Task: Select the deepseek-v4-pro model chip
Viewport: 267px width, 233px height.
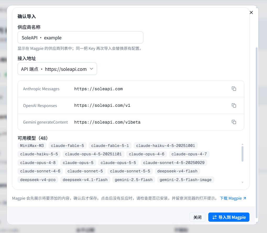Action: coord(38,180)
